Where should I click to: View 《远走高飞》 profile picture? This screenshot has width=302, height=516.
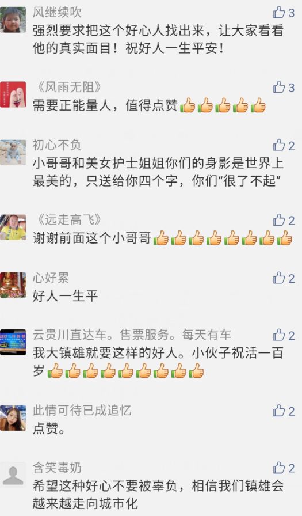[13, 227]
